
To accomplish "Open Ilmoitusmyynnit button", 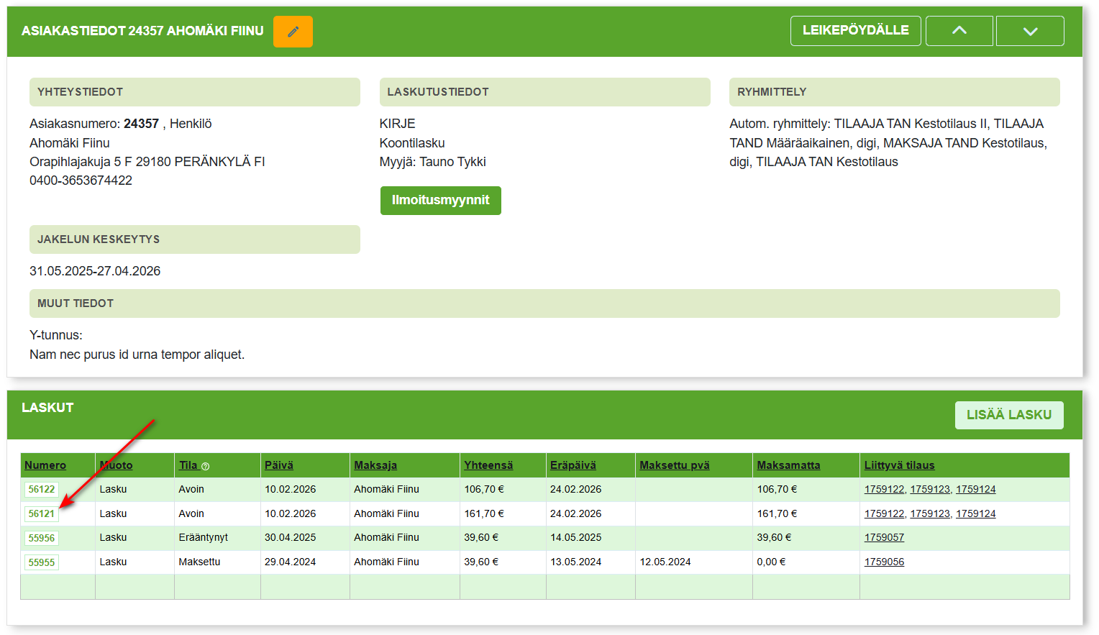I will tap(440, 201).
